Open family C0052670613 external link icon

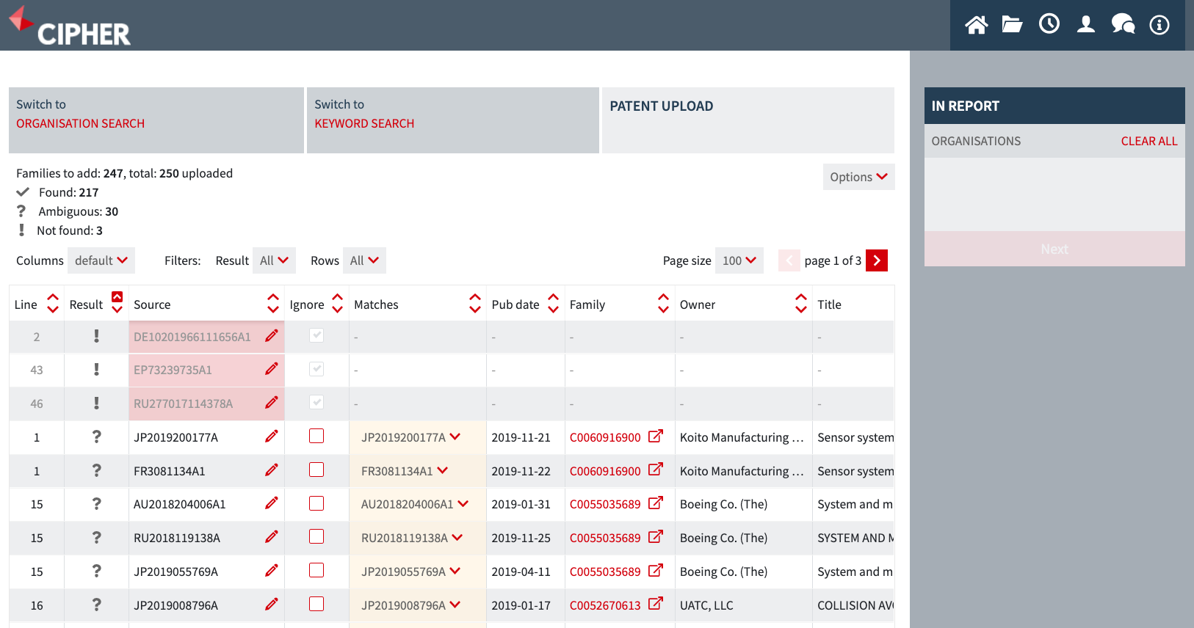tap(656, 604)
